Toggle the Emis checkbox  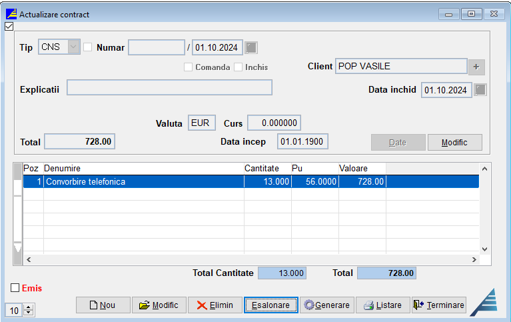[15, 288]
